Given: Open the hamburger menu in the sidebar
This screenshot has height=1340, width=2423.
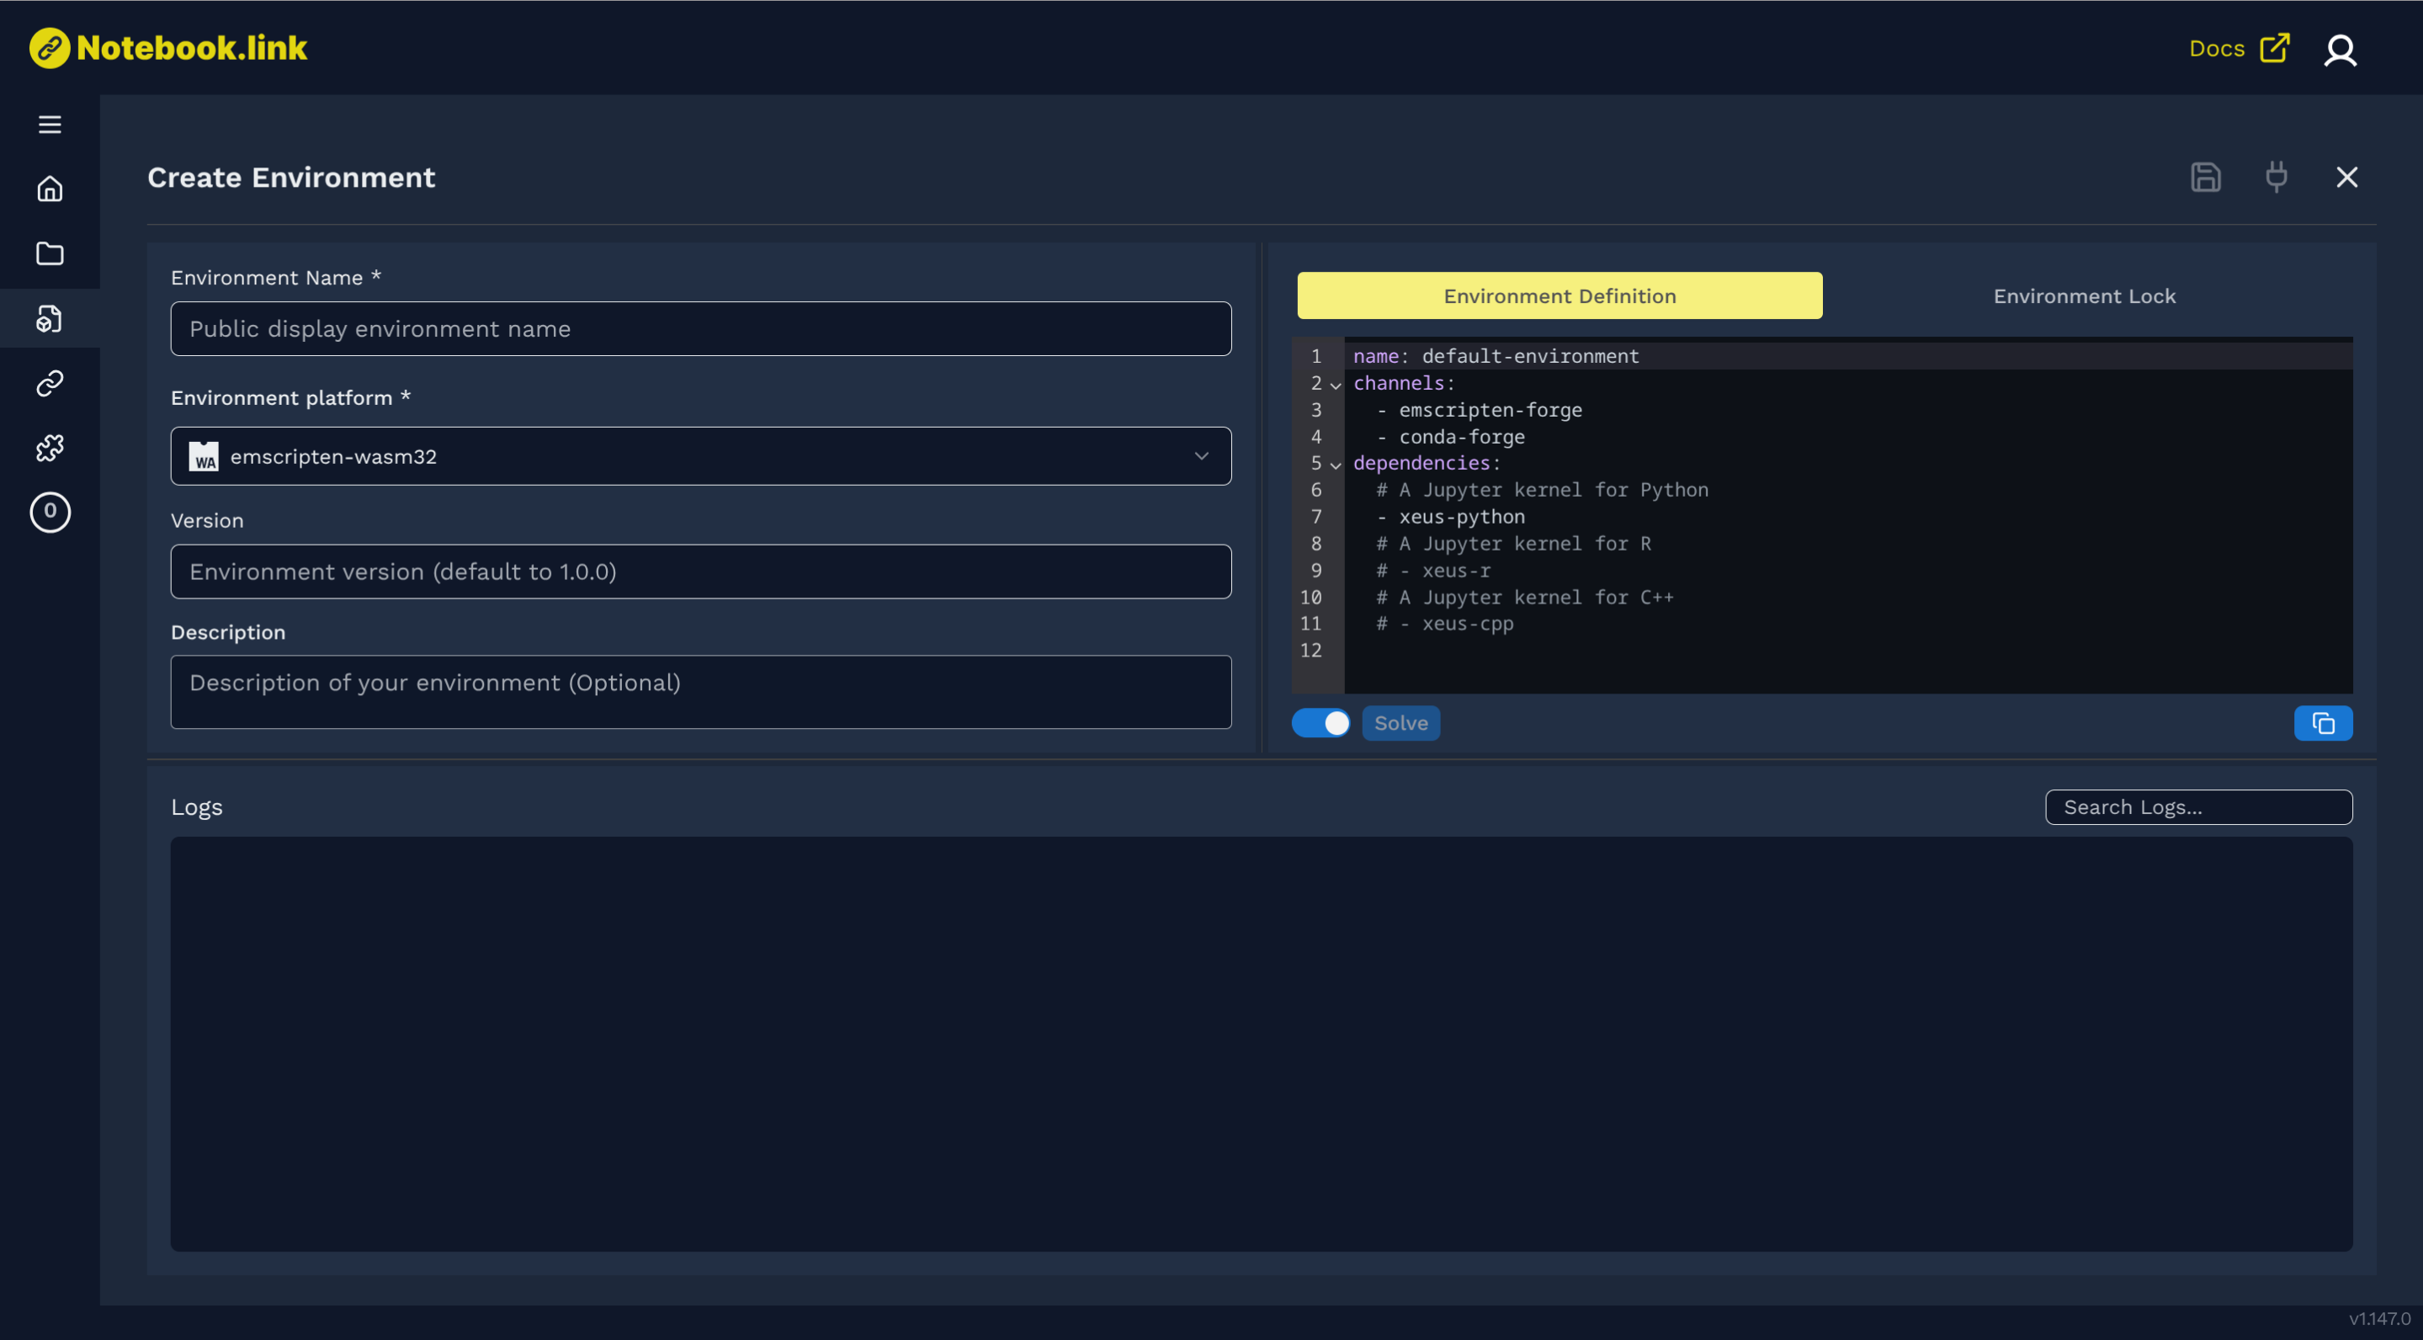Looking at the screenshot, I should click(49, 123).
